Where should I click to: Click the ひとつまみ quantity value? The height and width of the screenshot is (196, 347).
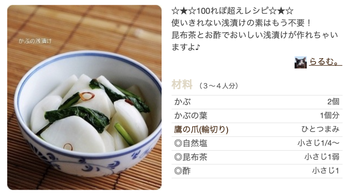tap(320, 129)
